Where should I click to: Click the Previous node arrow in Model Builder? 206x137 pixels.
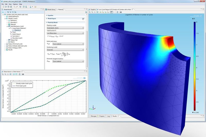click(3, 12)
